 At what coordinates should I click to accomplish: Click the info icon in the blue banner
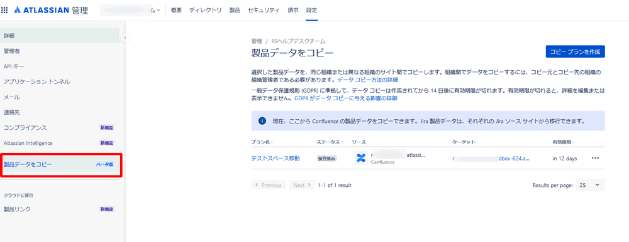click(x=262, y=120)
